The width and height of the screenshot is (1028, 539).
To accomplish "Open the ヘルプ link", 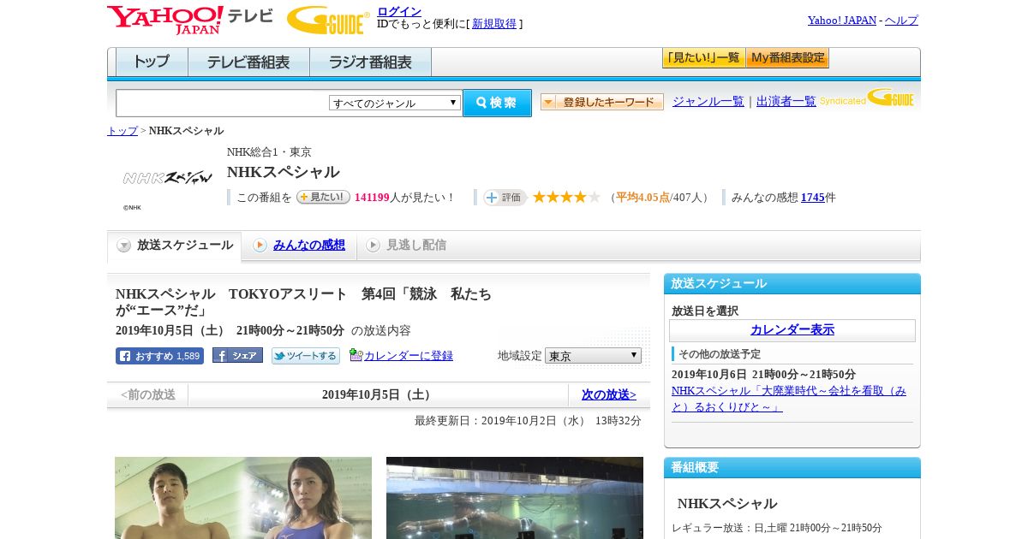I will click(x=901, y=20).
